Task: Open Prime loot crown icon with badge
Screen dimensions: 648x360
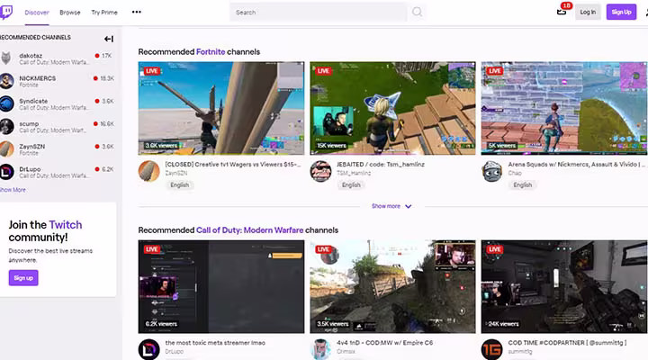Action: click(562, 12)
